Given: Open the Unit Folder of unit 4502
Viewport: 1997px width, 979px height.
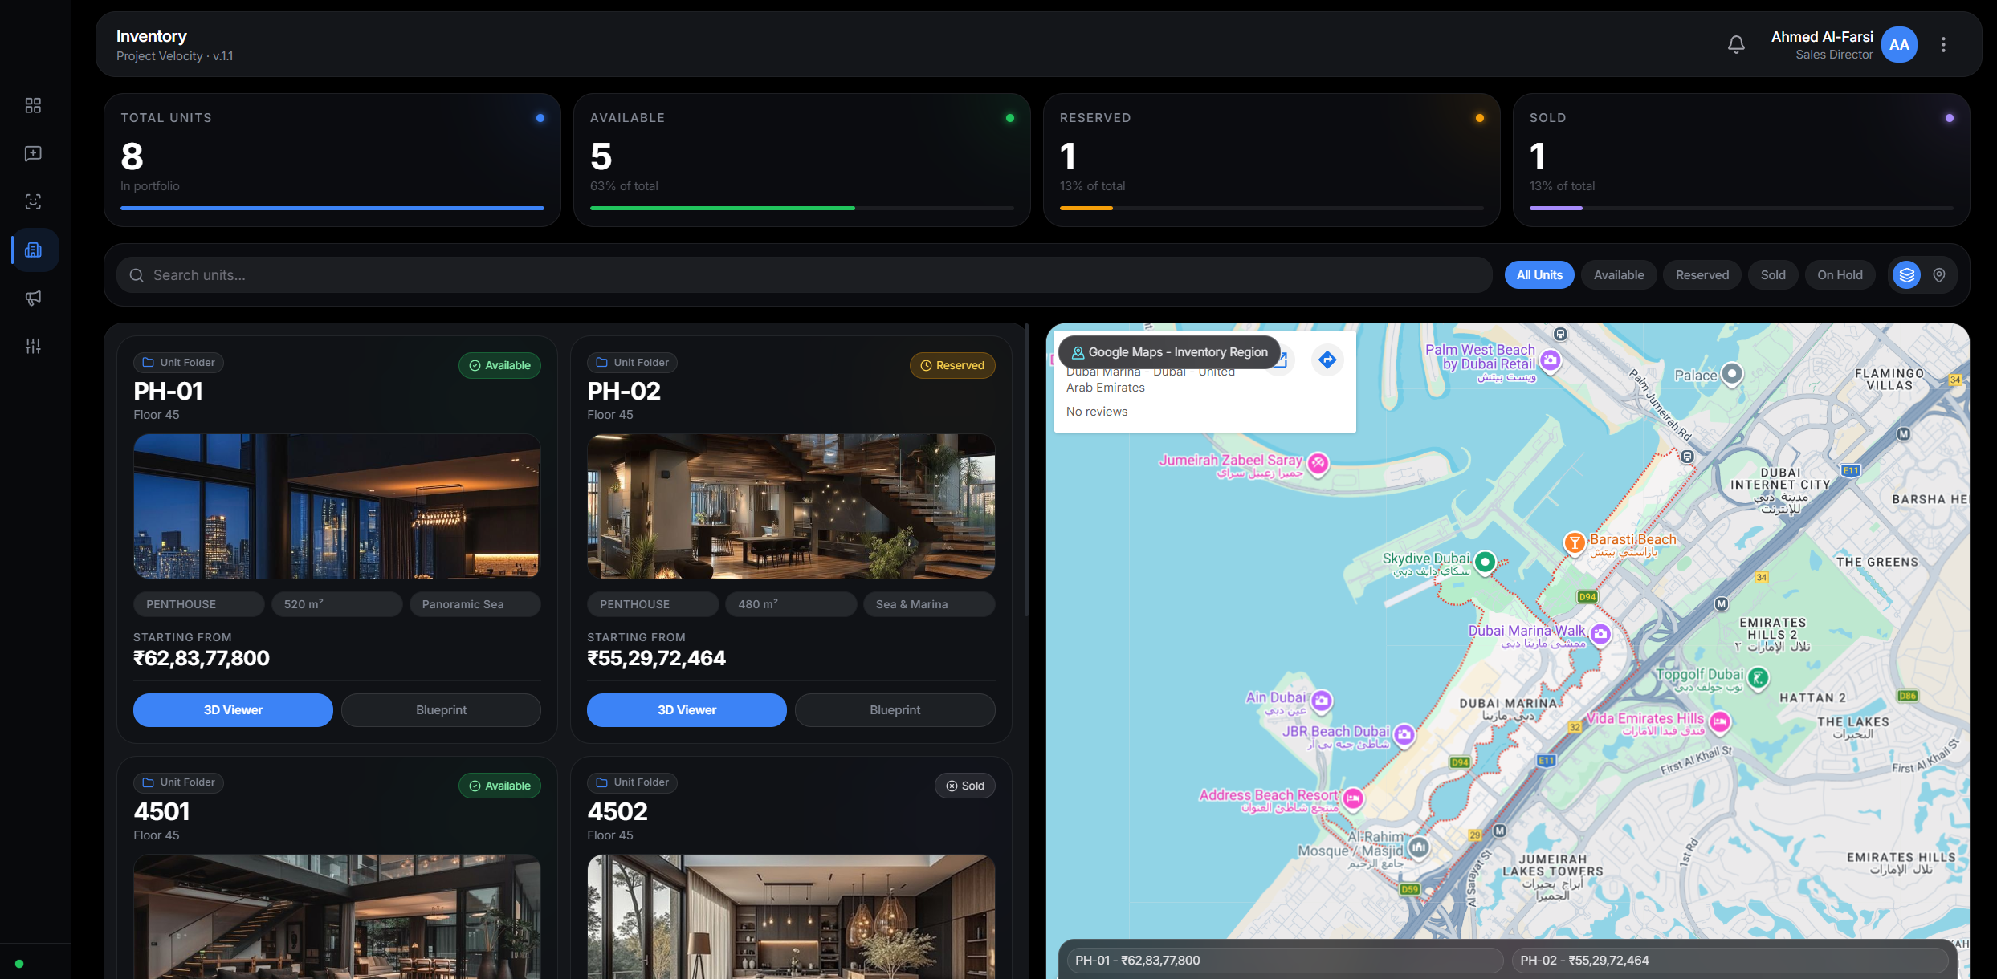Looking at the screenshot, I should click(632, 782).
